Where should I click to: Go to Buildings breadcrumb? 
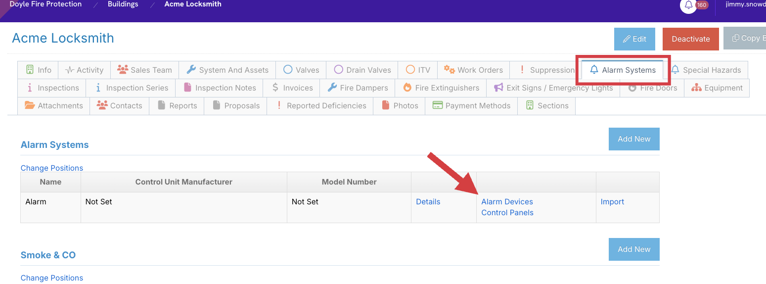point(123,4)
